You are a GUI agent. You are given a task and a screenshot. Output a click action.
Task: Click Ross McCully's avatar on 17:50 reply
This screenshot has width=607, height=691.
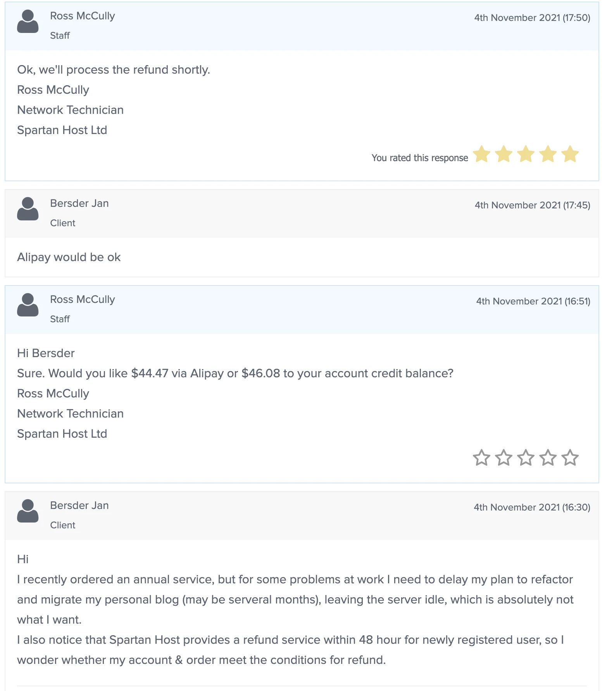28,22
